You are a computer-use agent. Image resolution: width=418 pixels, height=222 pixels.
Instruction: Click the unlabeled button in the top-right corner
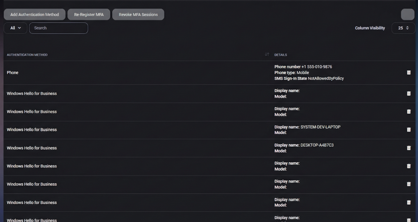(407, 14)
